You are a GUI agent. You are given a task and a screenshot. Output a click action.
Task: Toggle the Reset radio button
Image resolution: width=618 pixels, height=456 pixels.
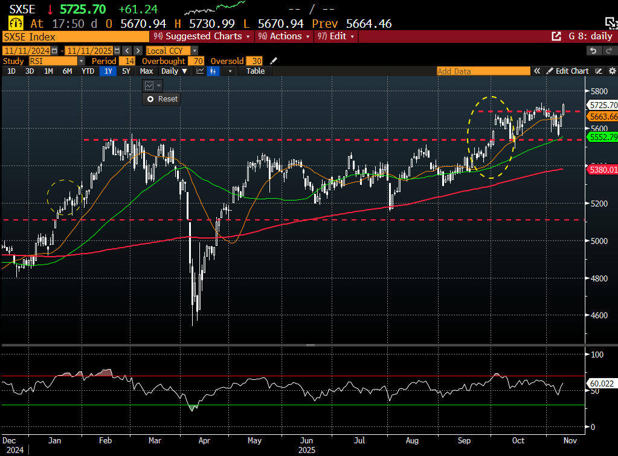pyautogui.click(x=152, y=99)
